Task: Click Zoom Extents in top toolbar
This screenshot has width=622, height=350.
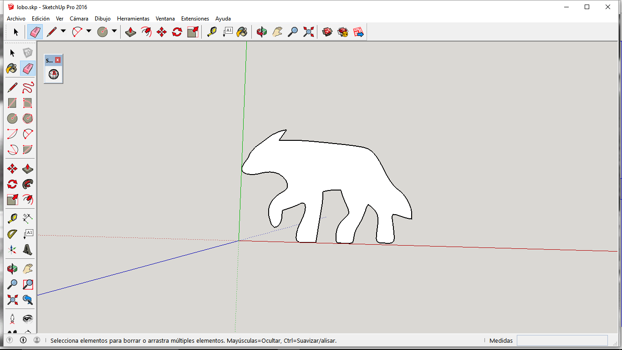Action: click(308, 32)
